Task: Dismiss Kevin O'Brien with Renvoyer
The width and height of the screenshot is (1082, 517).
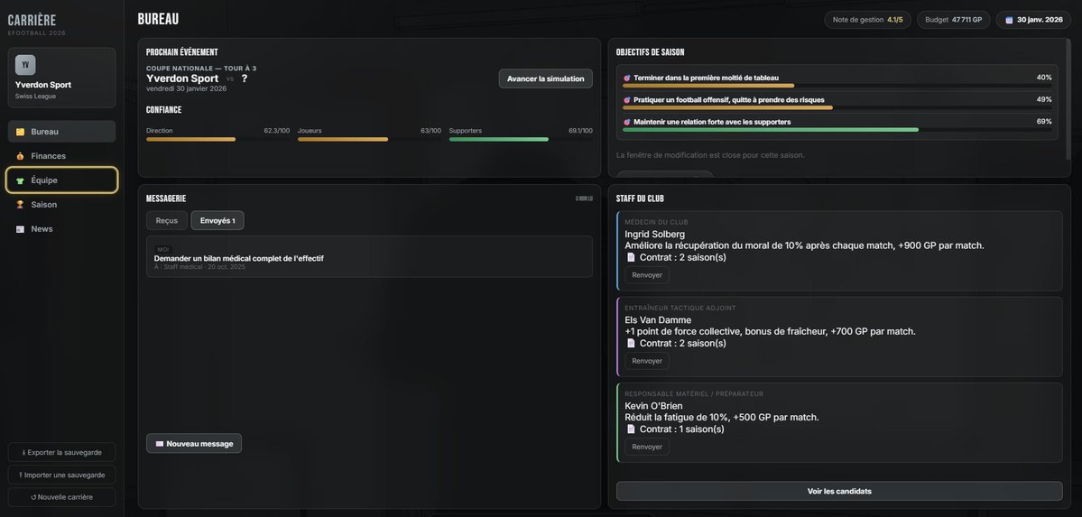Action: click(646, 447)
